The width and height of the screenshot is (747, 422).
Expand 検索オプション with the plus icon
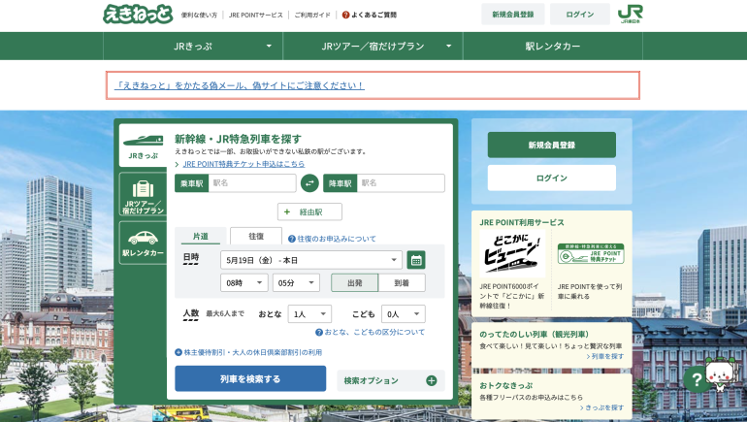[x=432, y=381]
